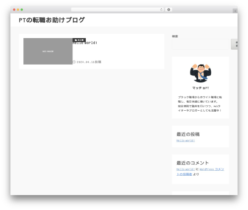Click the muscle man profile avatar
Screen dimensions: 248x210
click(x=200, y=73)
